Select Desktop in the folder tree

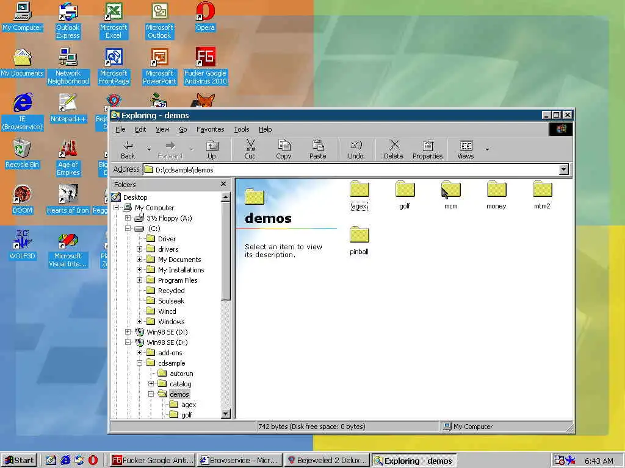tap(135, 197)
